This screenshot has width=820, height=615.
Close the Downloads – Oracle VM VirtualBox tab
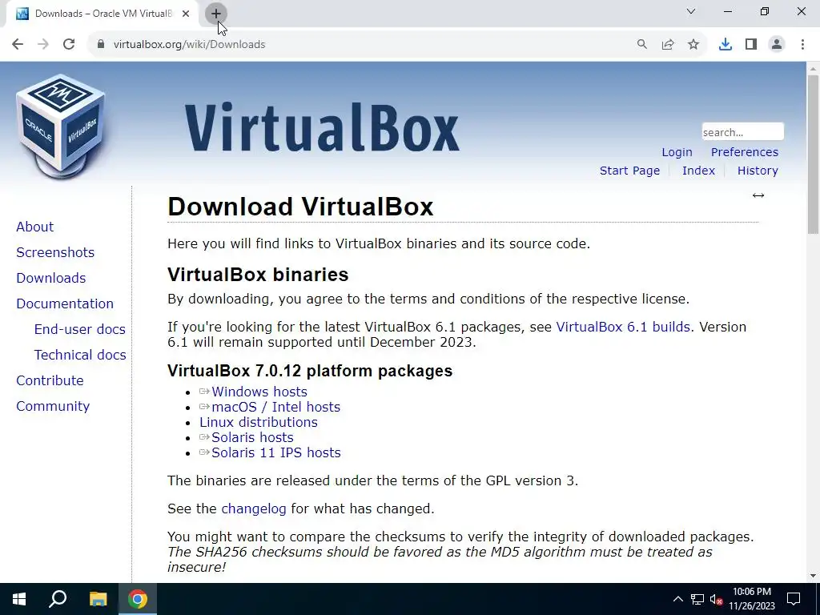click(x=186, y=14)
